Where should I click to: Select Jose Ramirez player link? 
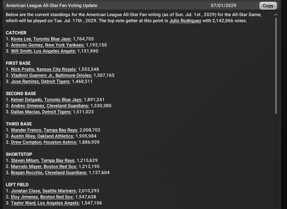[x=25, y=81]
